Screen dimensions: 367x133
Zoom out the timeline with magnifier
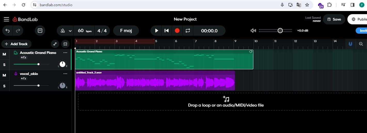(x=361, y=44)
